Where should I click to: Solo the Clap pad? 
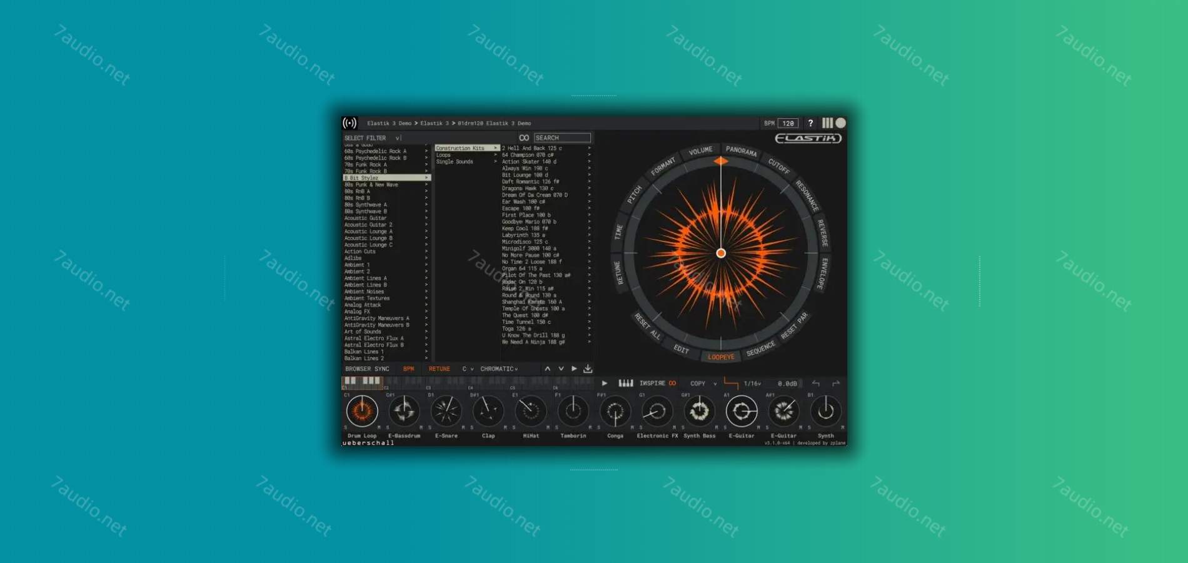pyautogui.click(x=472, y=427)
